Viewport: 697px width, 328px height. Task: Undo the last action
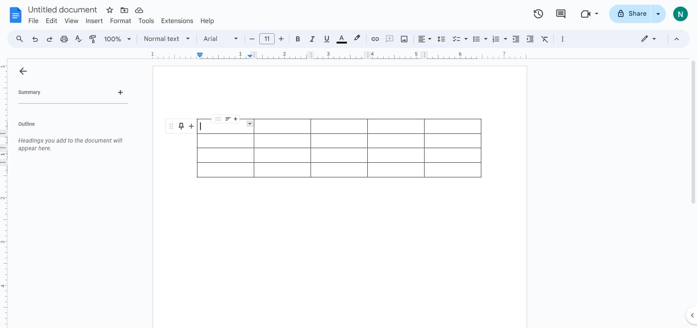35,39
